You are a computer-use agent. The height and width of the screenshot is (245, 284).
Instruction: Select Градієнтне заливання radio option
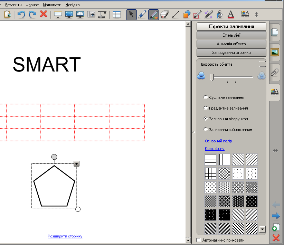206,108
